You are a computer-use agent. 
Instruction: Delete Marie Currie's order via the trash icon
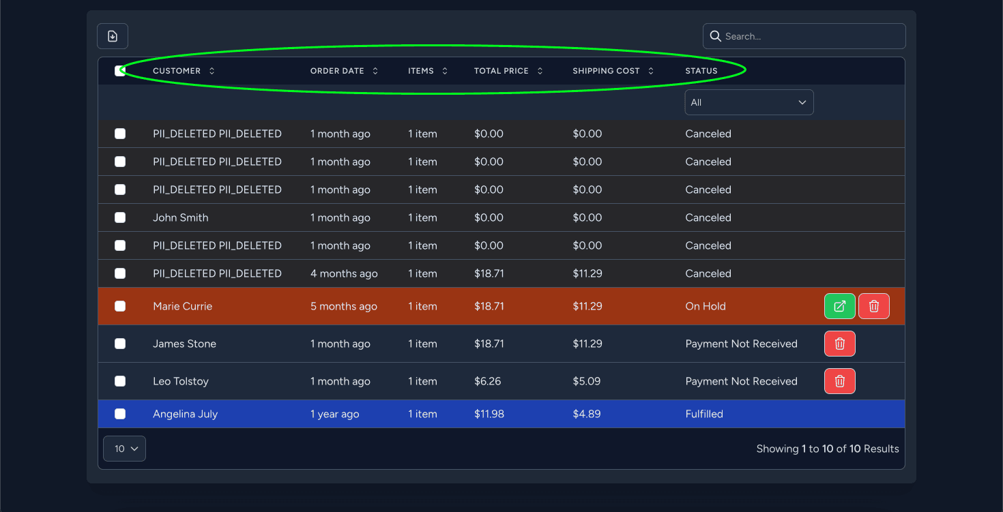tap(874, 306)
